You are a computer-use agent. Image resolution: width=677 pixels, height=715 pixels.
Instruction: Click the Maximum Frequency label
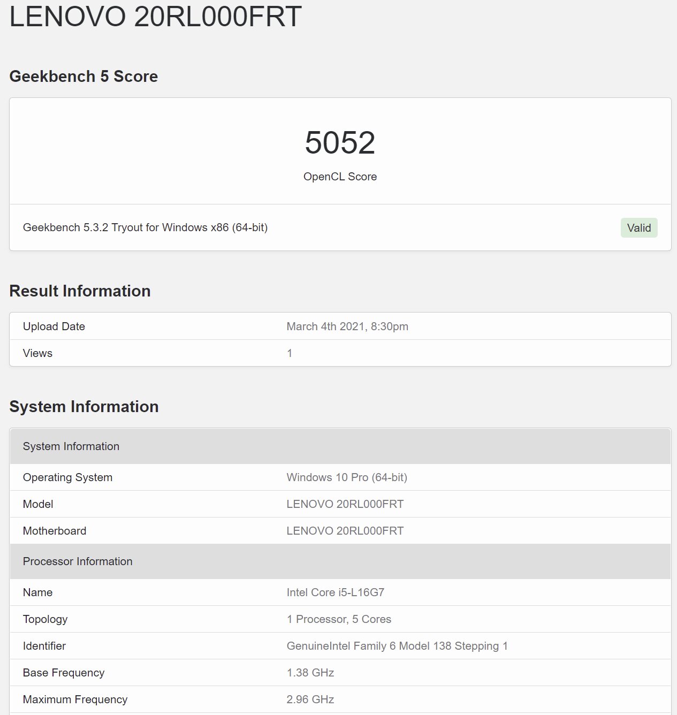click(x=75, y=699)
